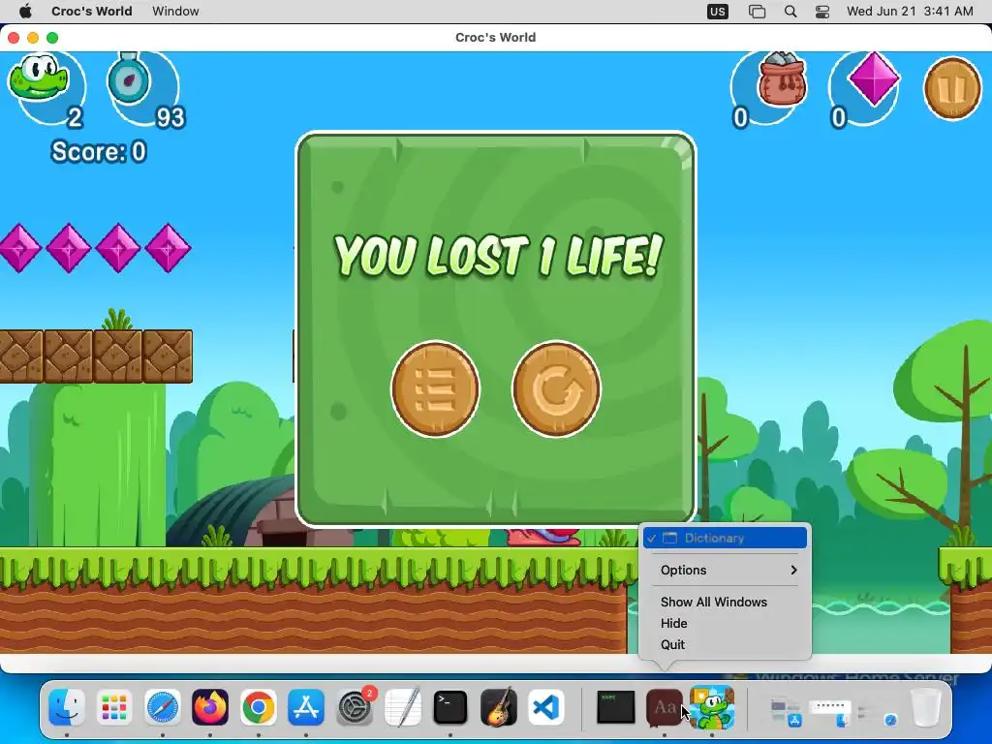992x744 pixels.
Task: Open the Apple menu
Action: (25, 11)
